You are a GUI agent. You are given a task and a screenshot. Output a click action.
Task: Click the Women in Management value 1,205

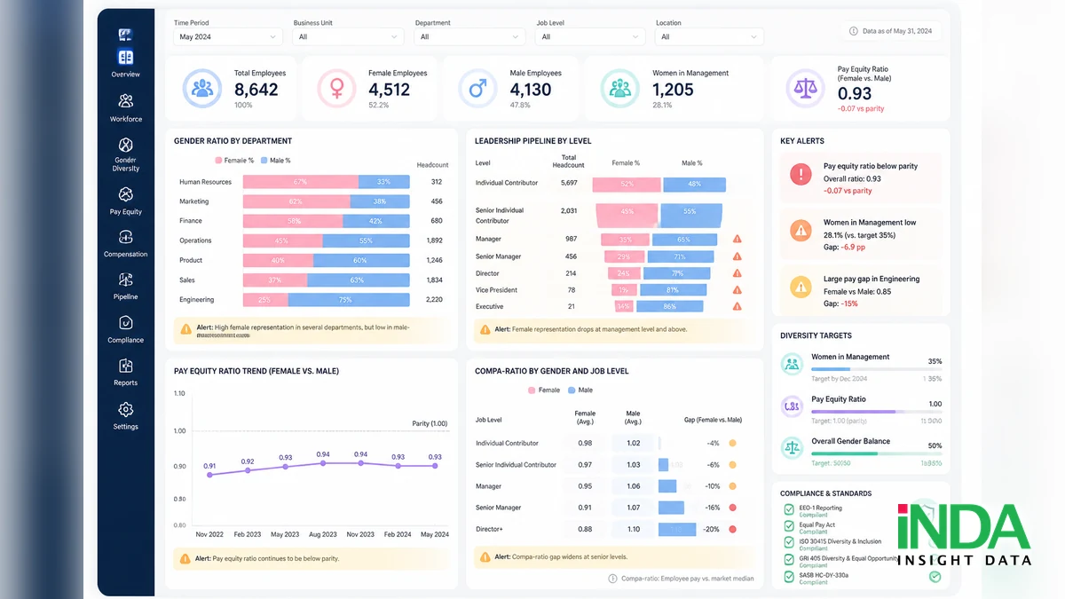(x=673, y=90)
